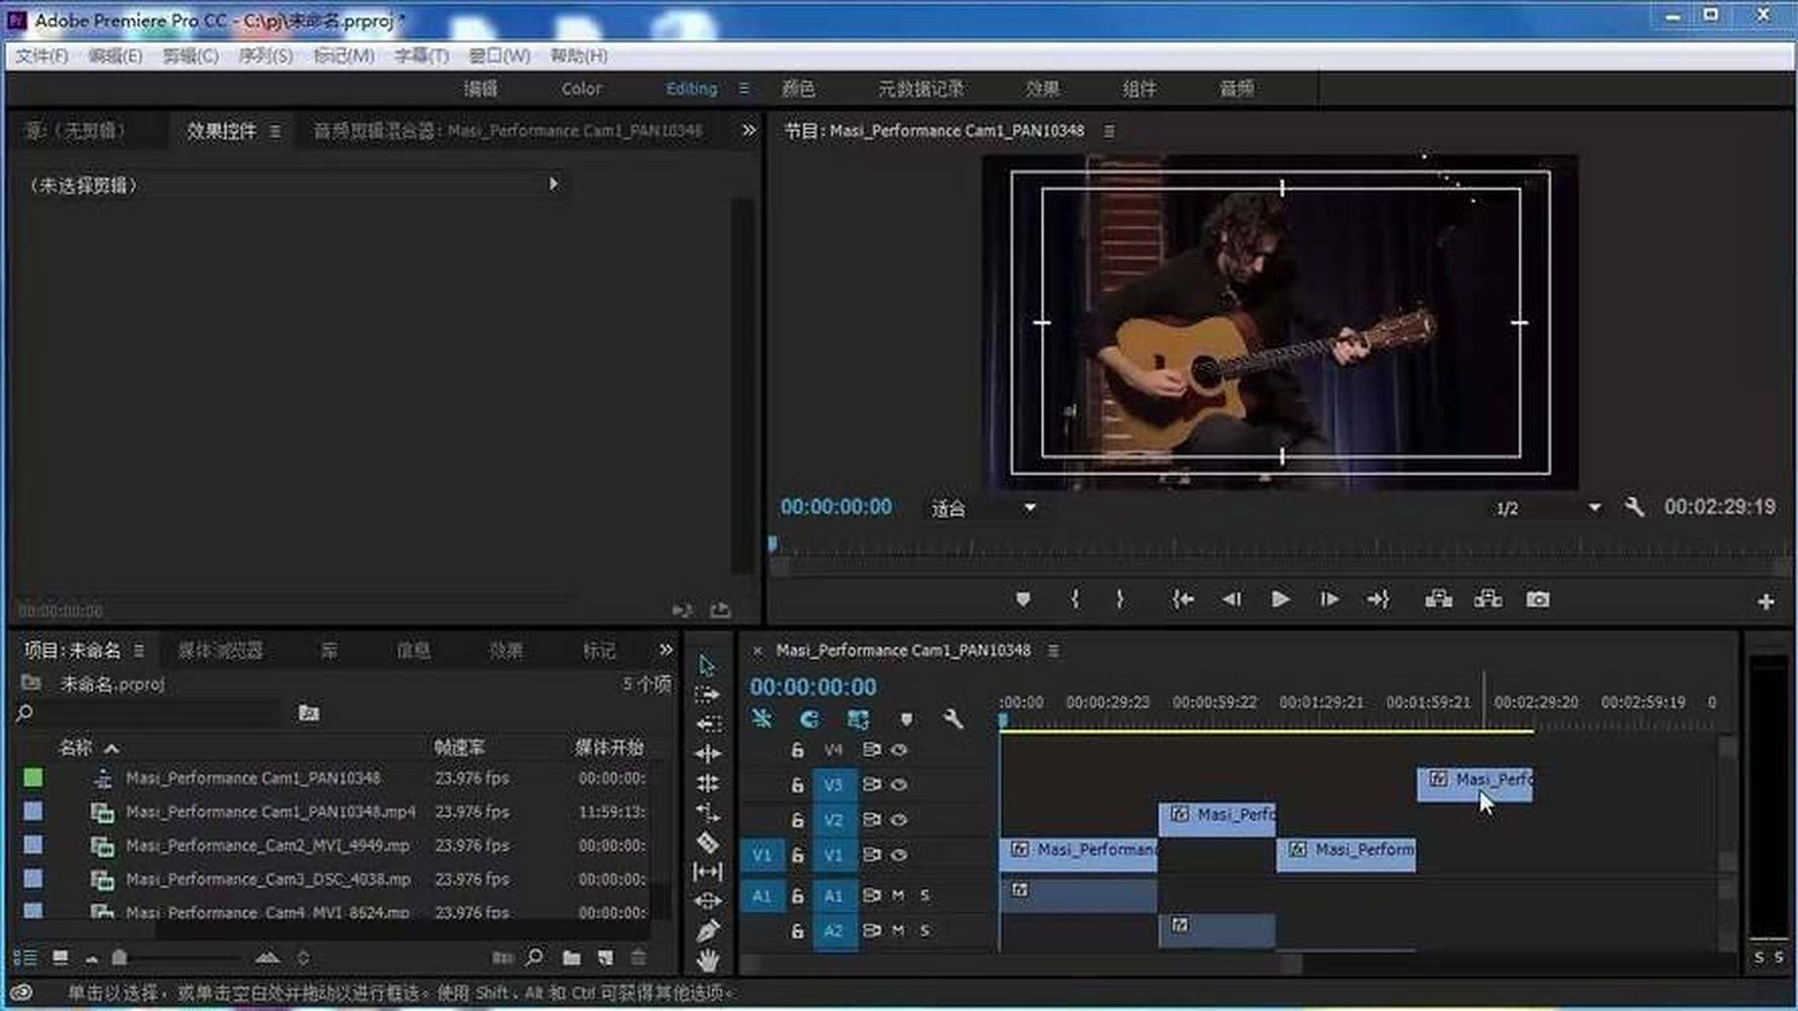Click the Export Frame camera icon in the monitor
The height and width of the screenshot is (1011, 1798).
coord(1538,600)
